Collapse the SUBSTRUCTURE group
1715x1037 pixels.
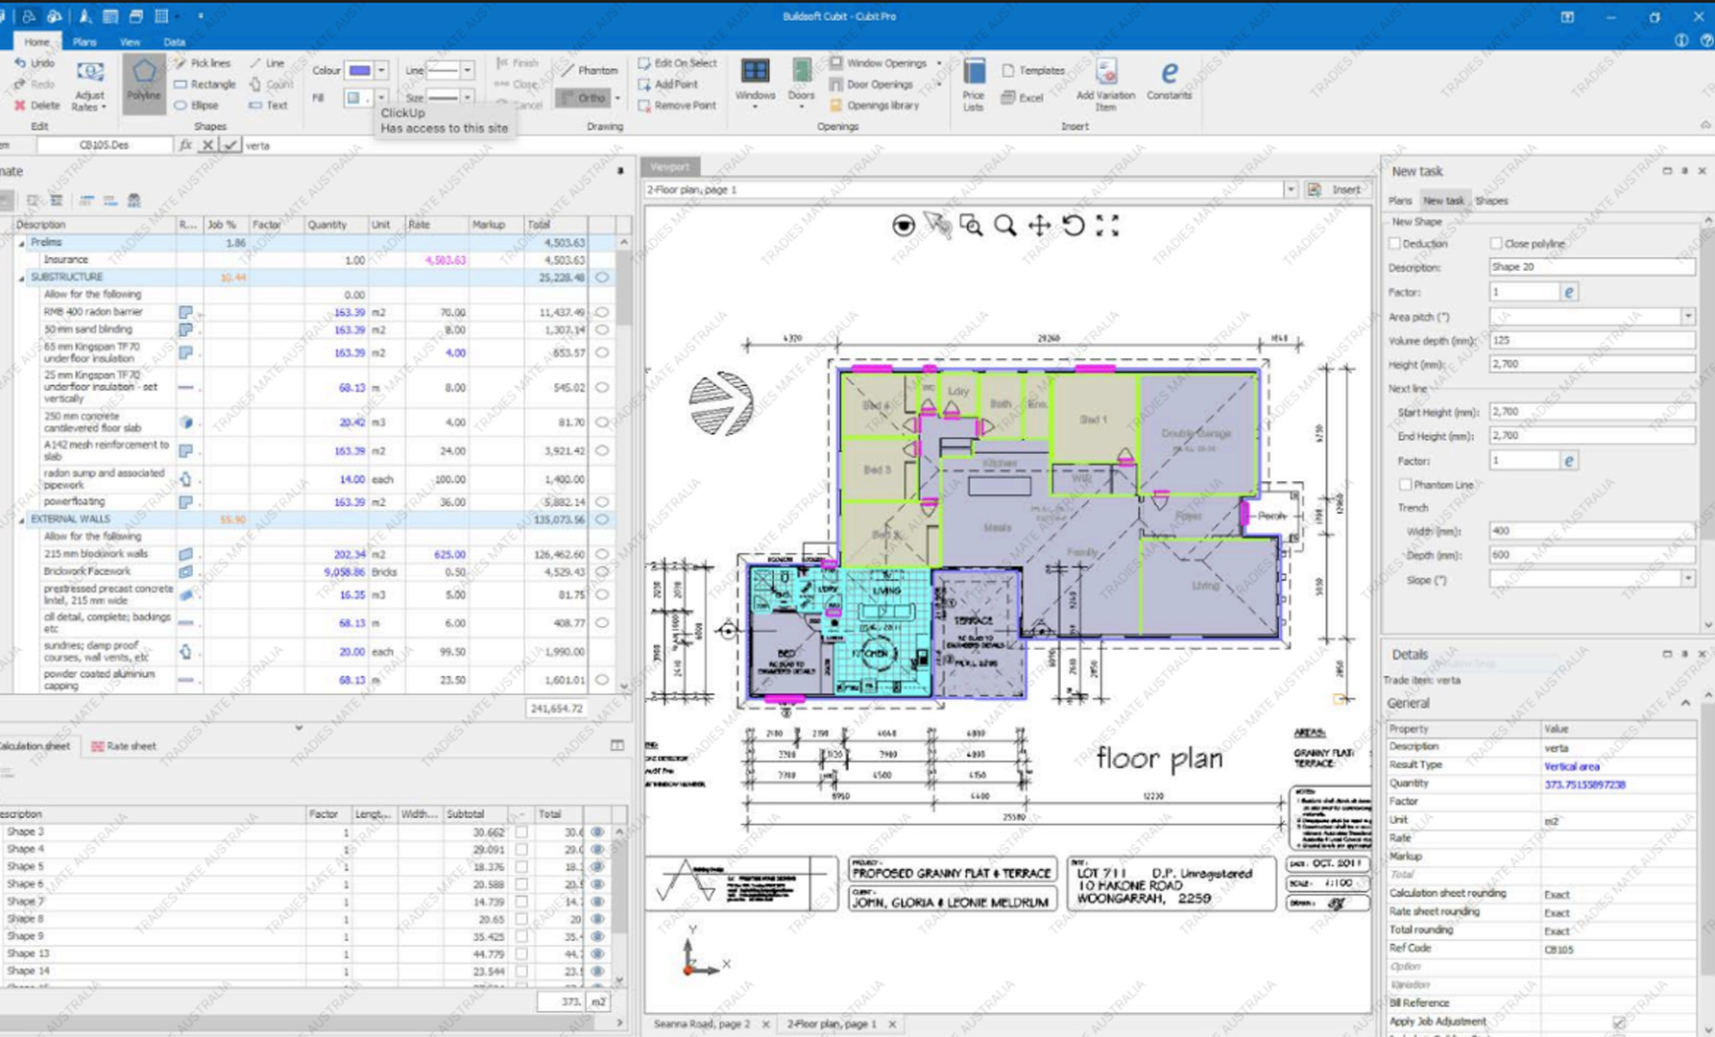click(22, 277)
